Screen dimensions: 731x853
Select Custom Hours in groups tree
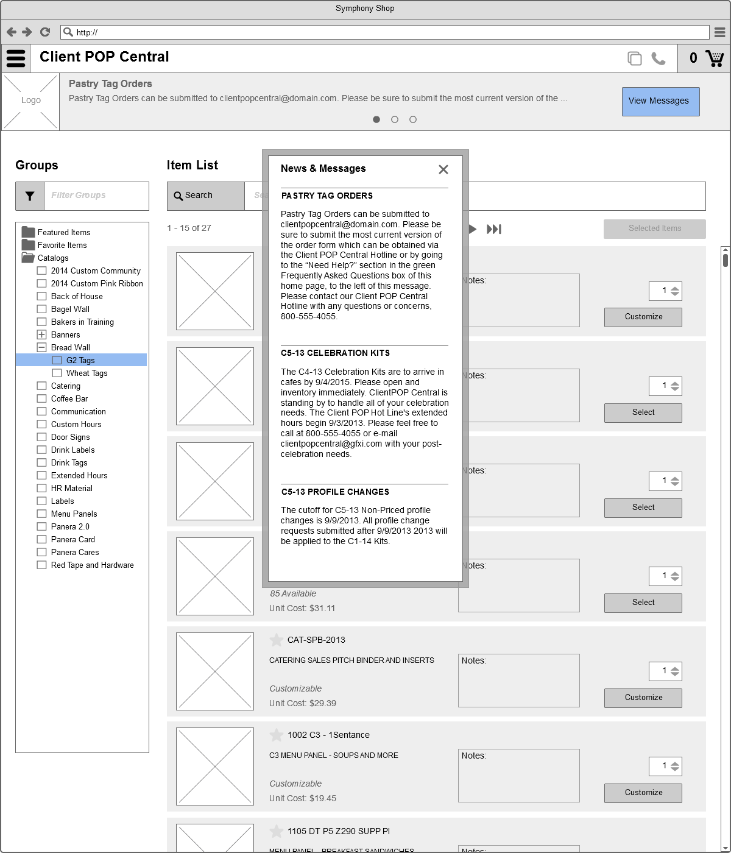click(76, 424)
